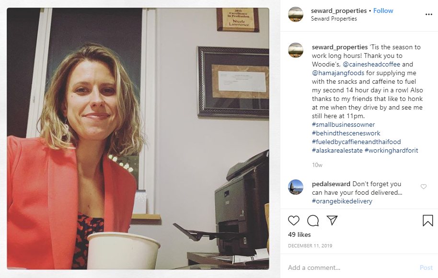Like the post with the heart icon

pos(294,221)
